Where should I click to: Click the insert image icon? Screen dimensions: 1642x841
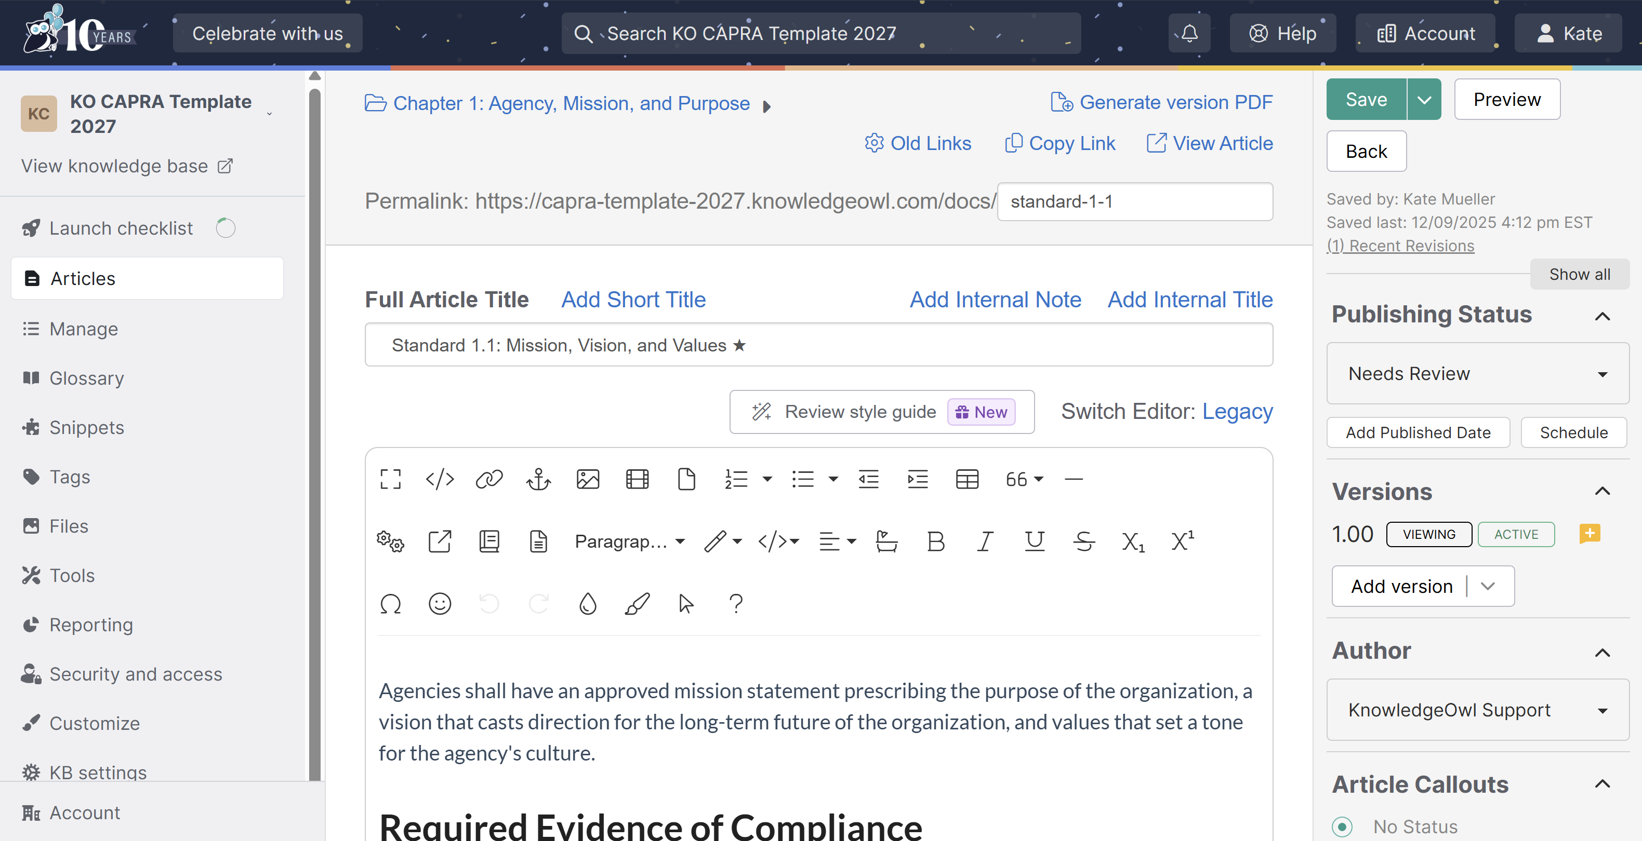pyautogui.click(x=587, y=479)
